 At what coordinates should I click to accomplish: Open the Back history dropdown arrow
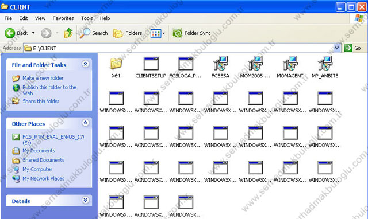(33, 33)
